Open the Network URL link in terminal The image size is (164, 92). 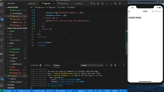[72, 82]
